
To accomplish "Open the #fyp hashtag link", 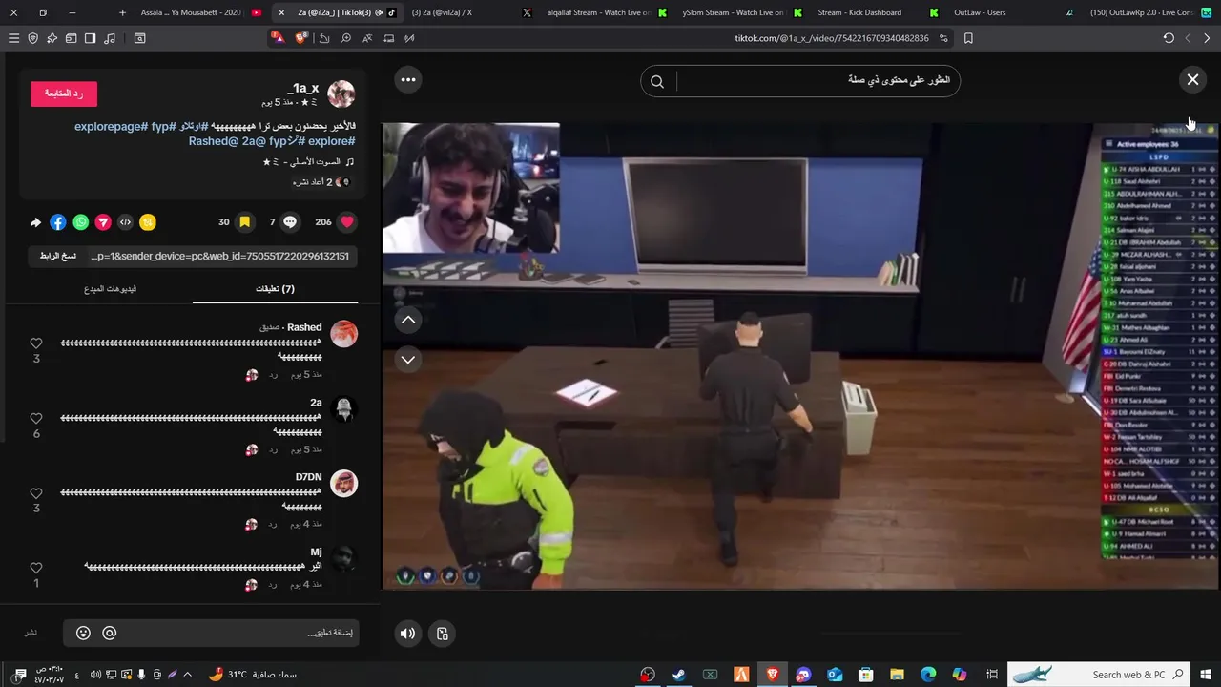I will 165,126.
